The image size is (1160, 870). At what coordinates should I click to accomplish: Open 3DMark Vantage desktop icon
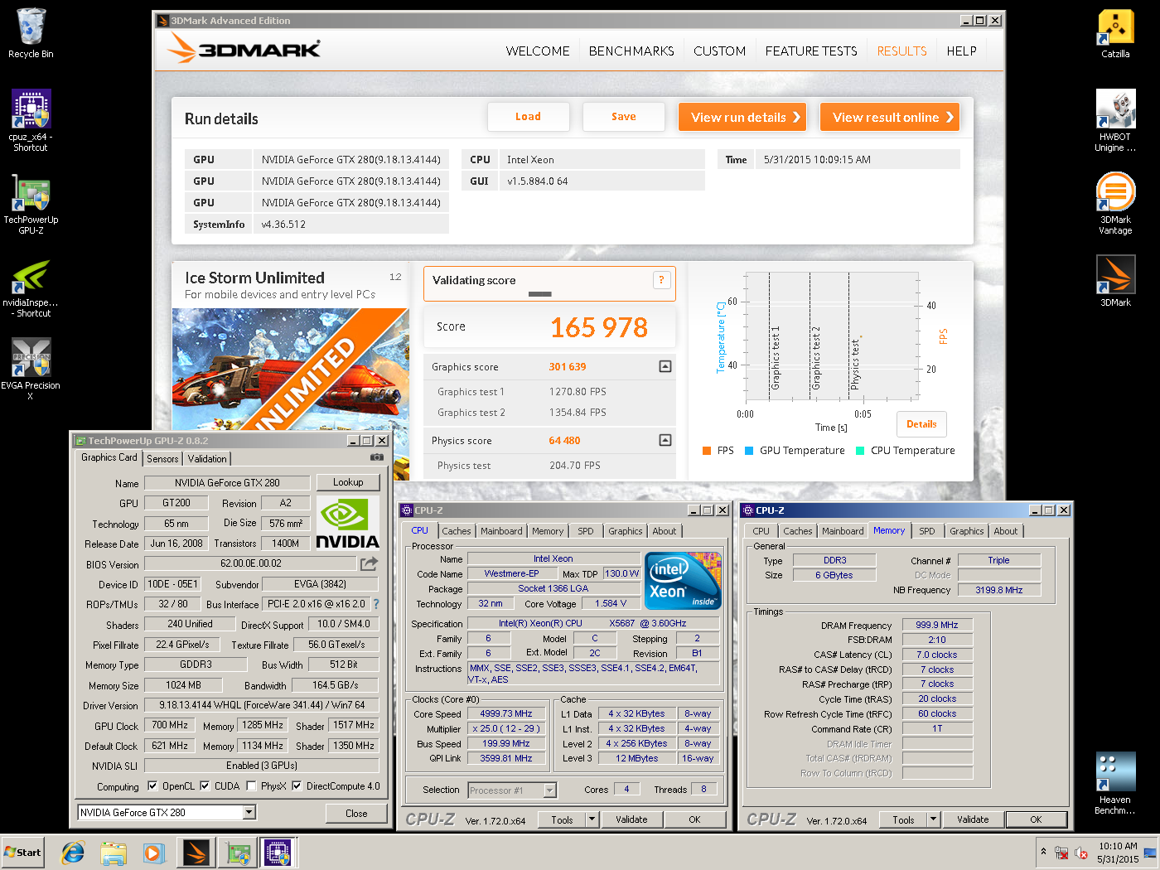(x=1115, y=204)
